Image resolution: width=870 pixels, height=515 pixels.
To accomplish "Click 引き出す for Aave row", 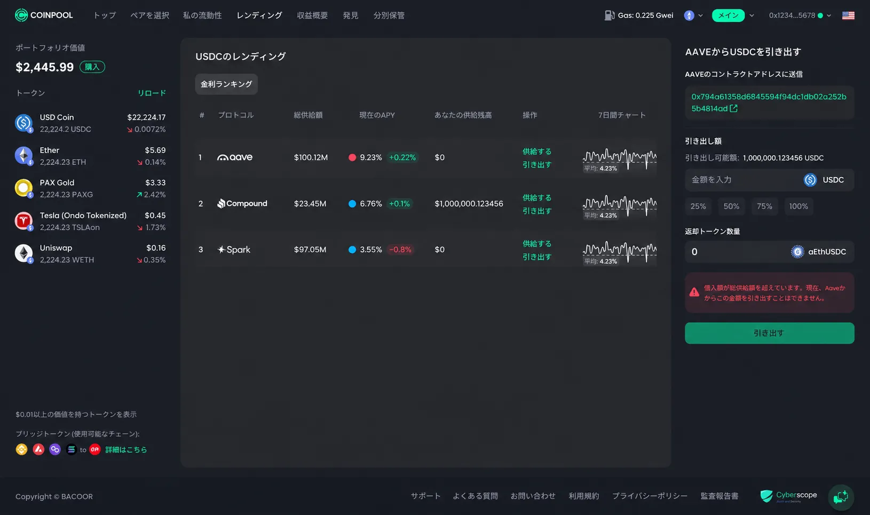I will point(537,165).
